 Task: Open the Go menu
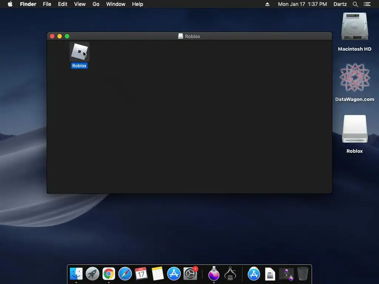(96, 4)
